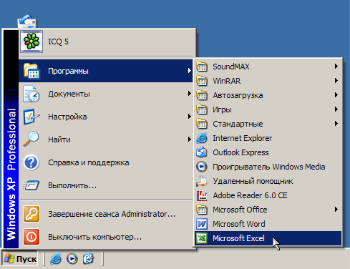Open Удаленный помощник entry
This screenshot has width=350, height=269.
(x=268, y=181)
